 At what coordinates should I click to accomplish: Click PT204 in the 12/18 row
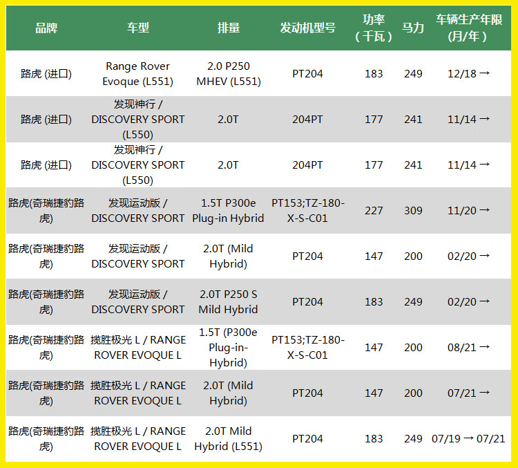(307, 74)
